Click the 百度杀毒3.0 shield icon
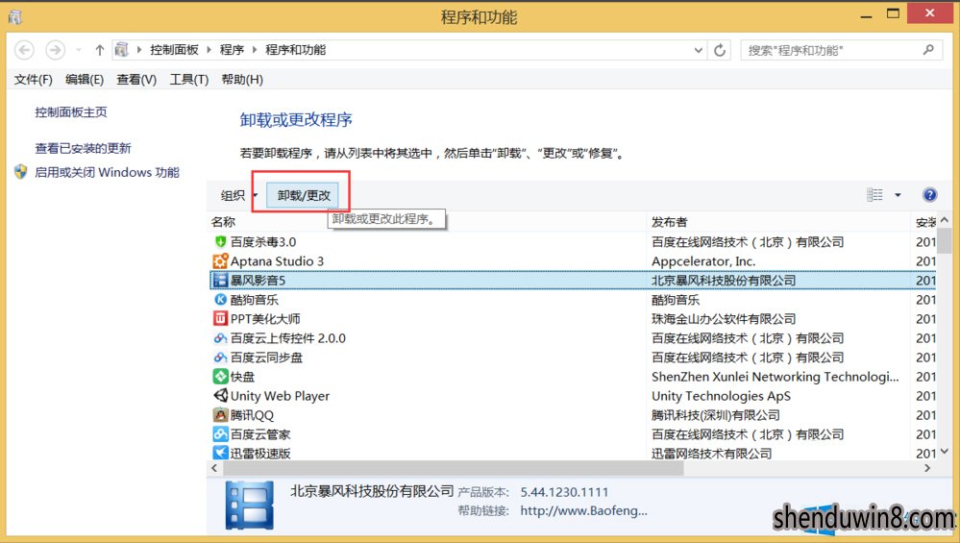This screenshot has height=543, width=960. (x=220, y=242)
